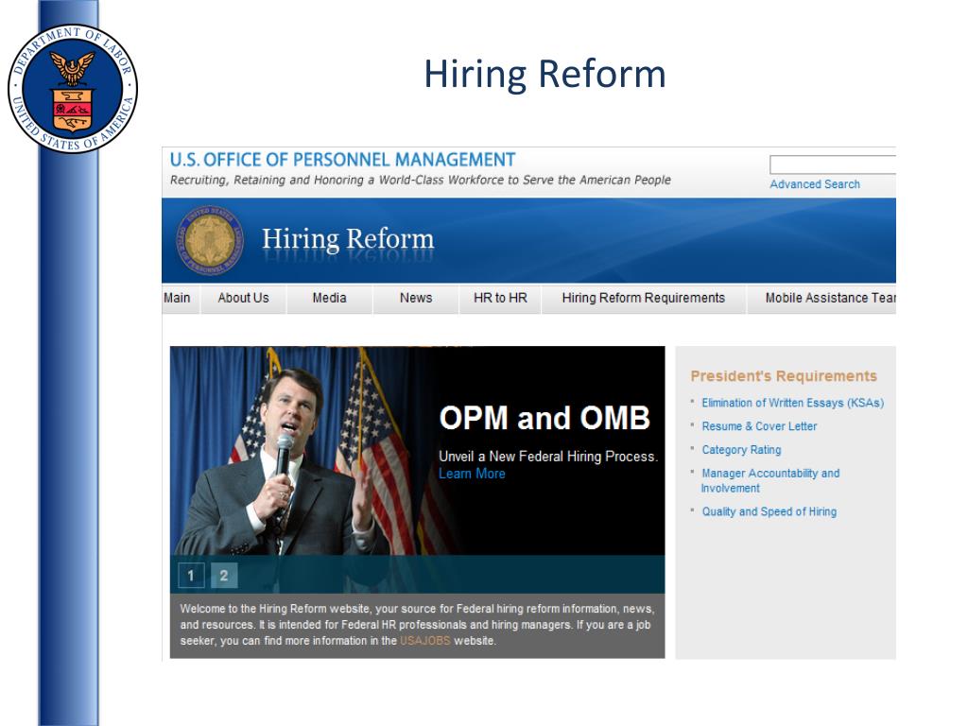Open Quality and Speed of Hiring link
The height and width of the screenshot is (726, 968).
(x=769, y=511)
